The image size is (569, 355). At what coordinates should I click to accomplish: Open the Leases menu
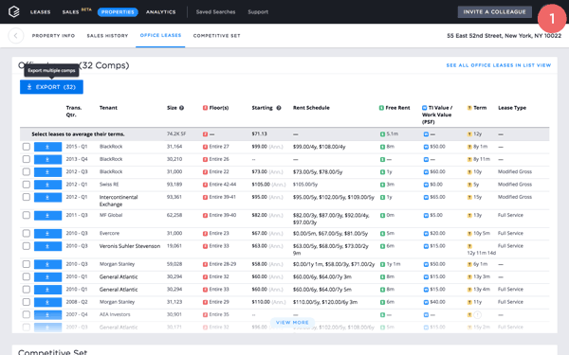(40, 12)
